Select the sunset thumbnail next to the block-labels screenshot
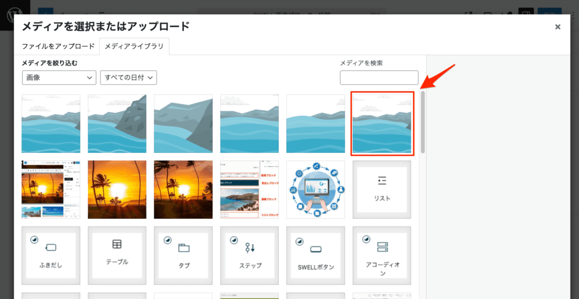The width and height of the screenshot is (579, 299). coord(183,189)
